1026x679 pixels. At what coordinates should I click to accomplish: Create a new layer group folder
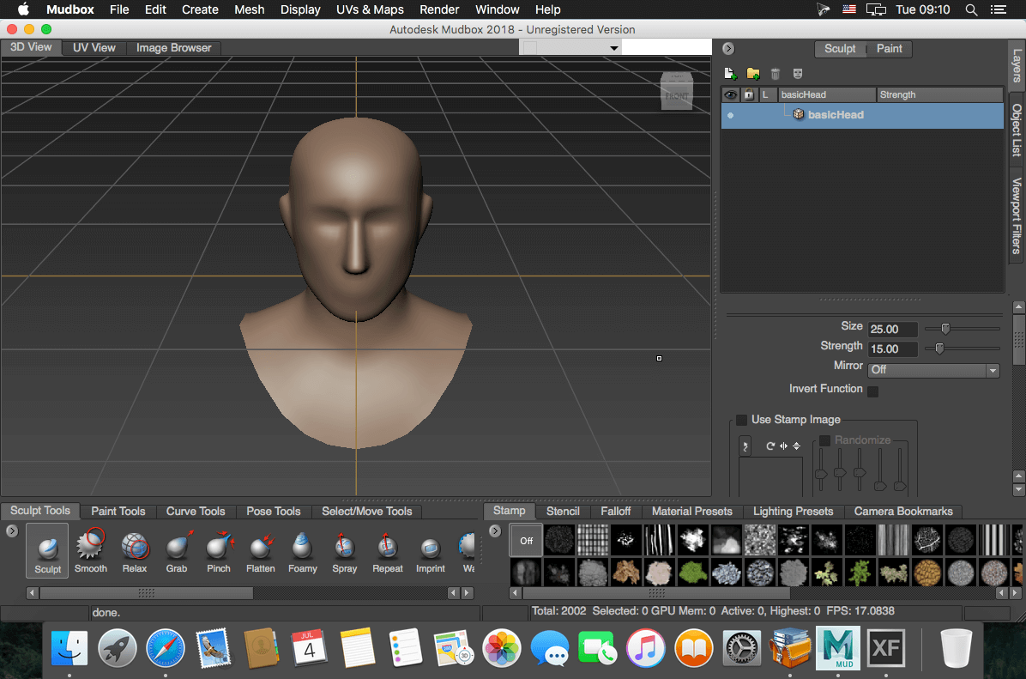click(753, 73)
